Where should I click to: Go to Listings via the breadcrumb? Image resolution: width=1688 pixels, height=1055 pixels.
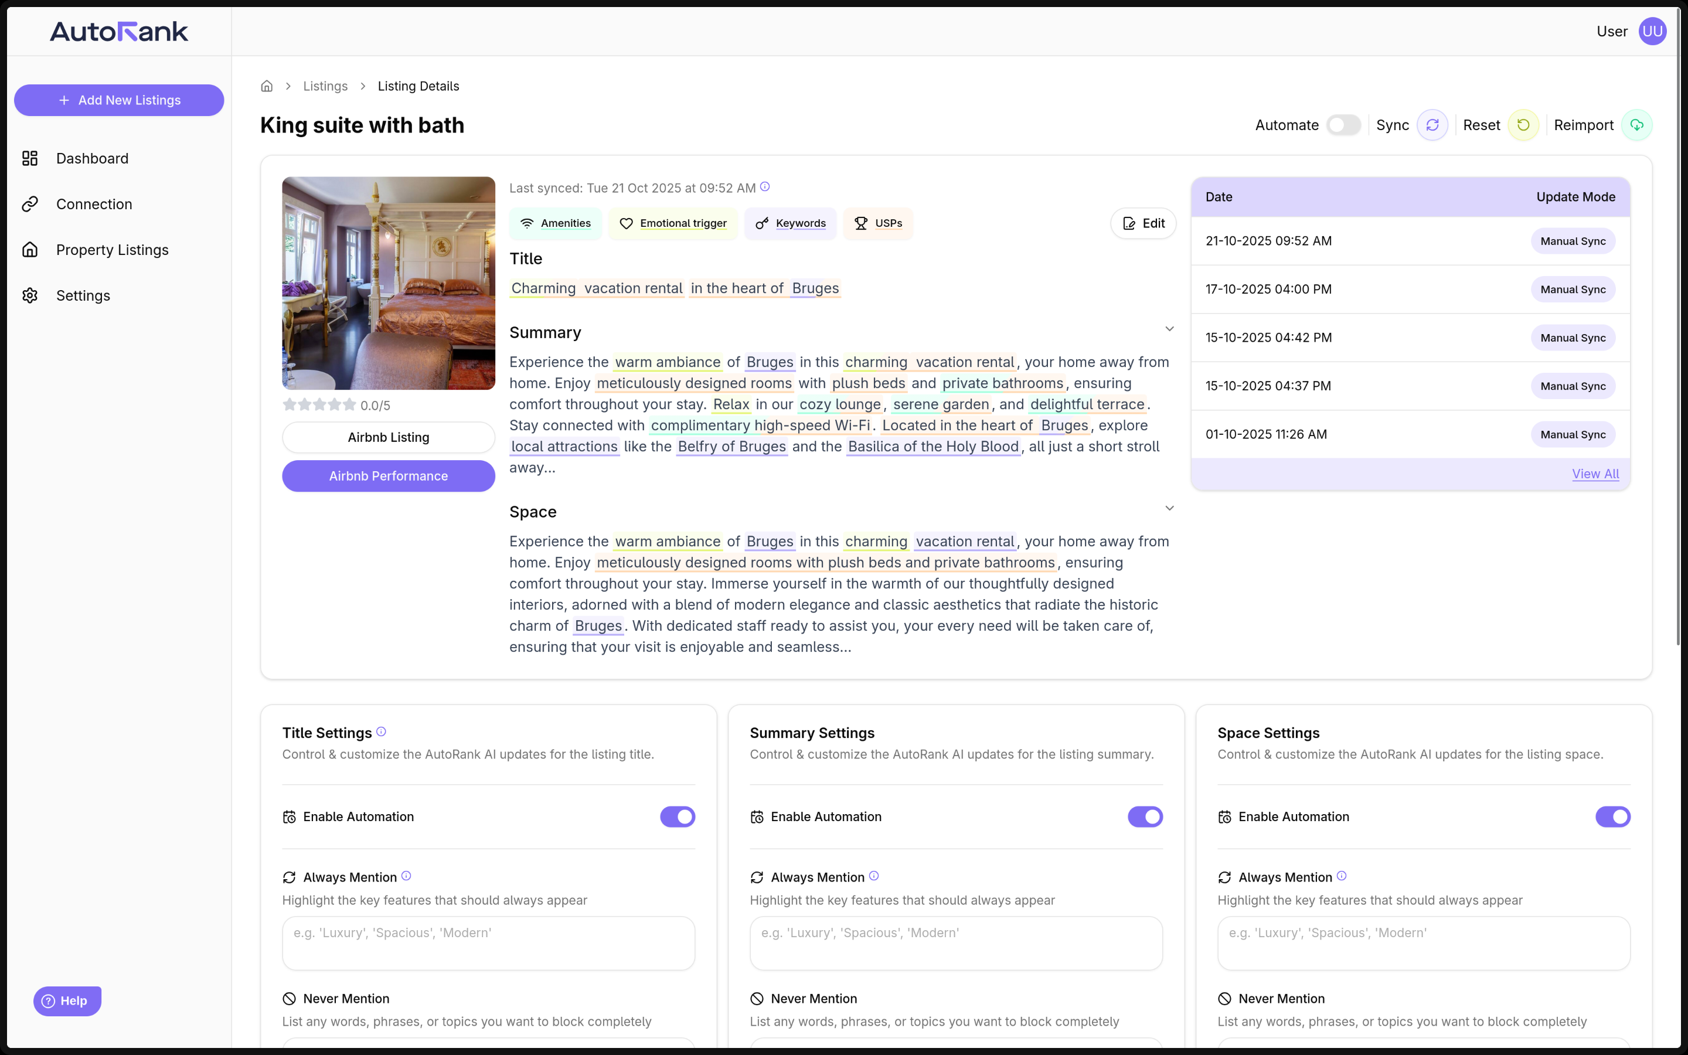[325, 86]
